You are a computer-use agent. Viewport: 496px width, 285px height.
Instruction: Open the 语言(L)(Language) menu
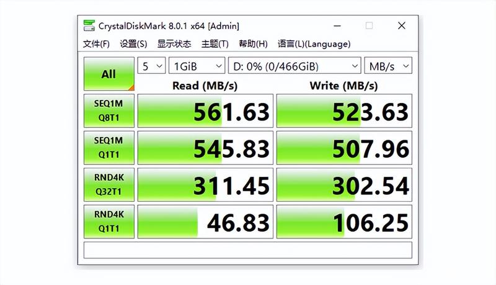tap(314, 43)
